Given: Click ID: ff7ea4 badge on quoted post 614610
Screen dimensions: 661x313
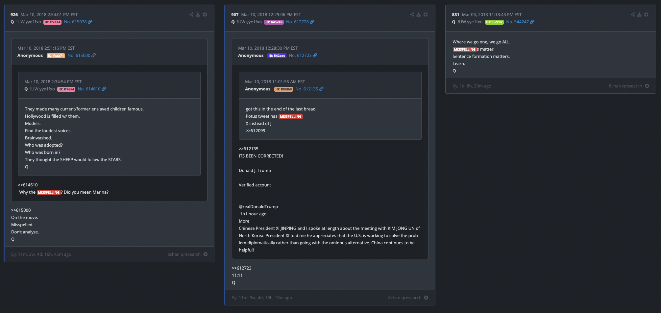Looking at the screenshot, I should pyautogui.click(x=66, y=89).
